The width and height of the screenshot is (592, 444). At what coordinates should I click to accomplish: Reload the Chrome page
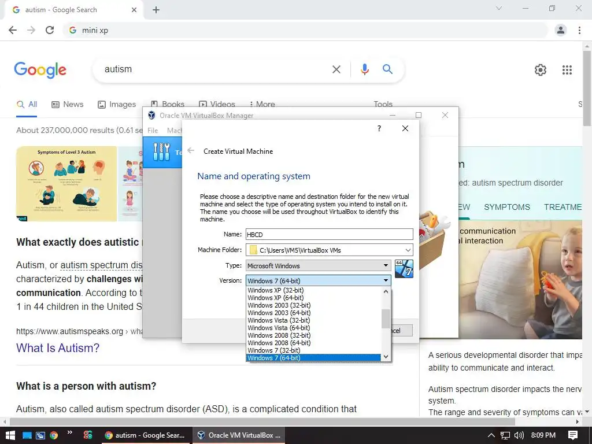pyautogui.click(x=50, y=30)
